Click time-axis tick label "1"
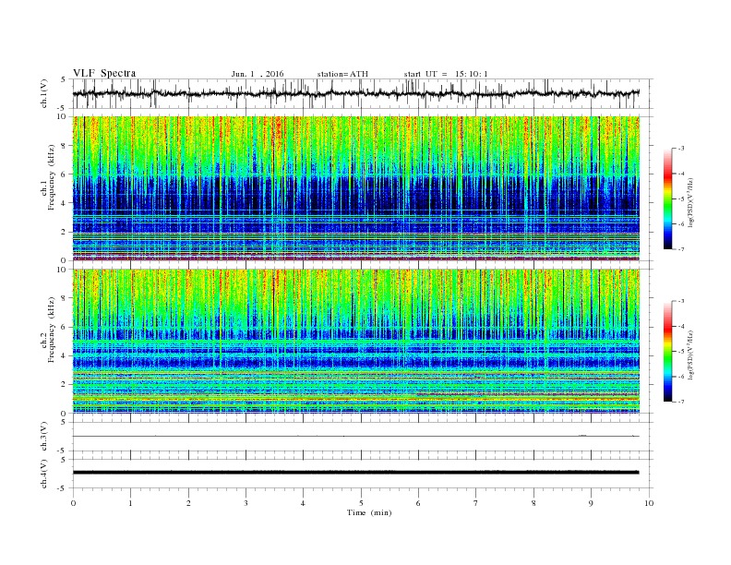This screenshot has width=731, height=565. 130,503
